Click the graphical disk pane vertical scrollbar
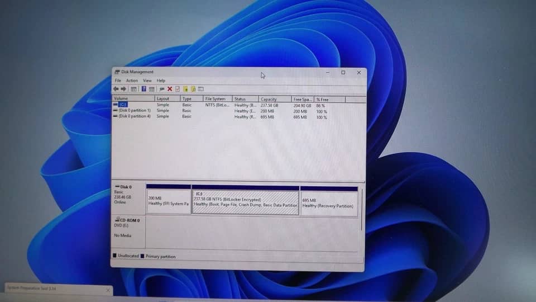Viewport: 536px width, 302px height. point(361,210)
